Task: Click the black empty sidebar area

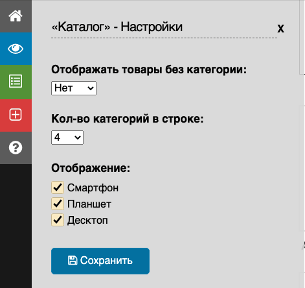Action: click(x=16, y=226)
